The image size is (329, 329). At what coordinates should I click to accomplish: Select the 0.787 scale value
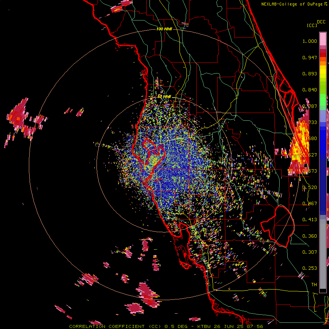click(x=310, y=106)
